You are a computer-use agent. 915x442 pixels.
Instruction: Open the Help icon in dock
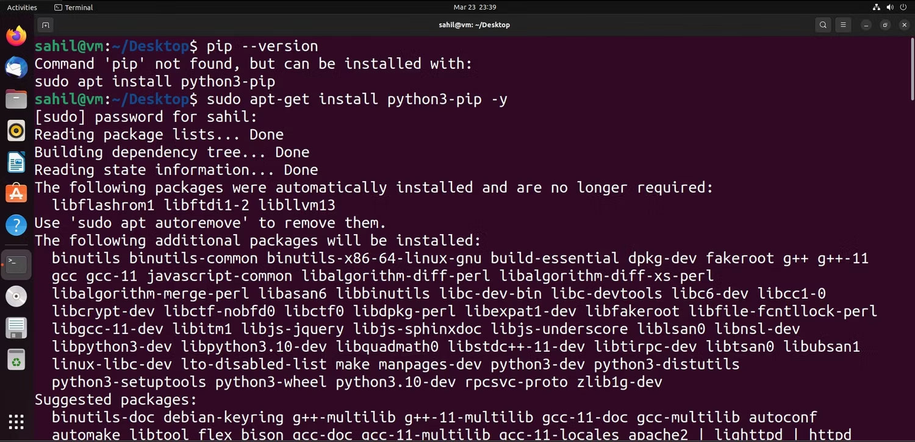click(16, 226)
